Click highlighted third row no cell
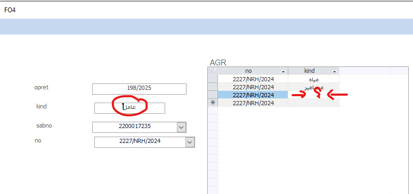 click(253, 95)
